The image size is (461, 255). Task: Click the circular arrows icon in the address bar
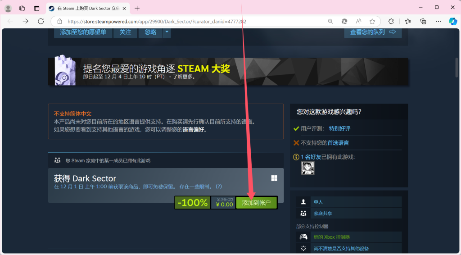(344, 22)
